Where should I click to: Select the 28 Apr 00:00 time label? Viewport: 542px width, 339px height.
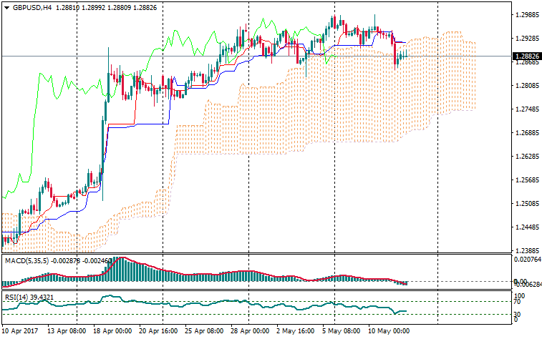click(x=250, y=332)
